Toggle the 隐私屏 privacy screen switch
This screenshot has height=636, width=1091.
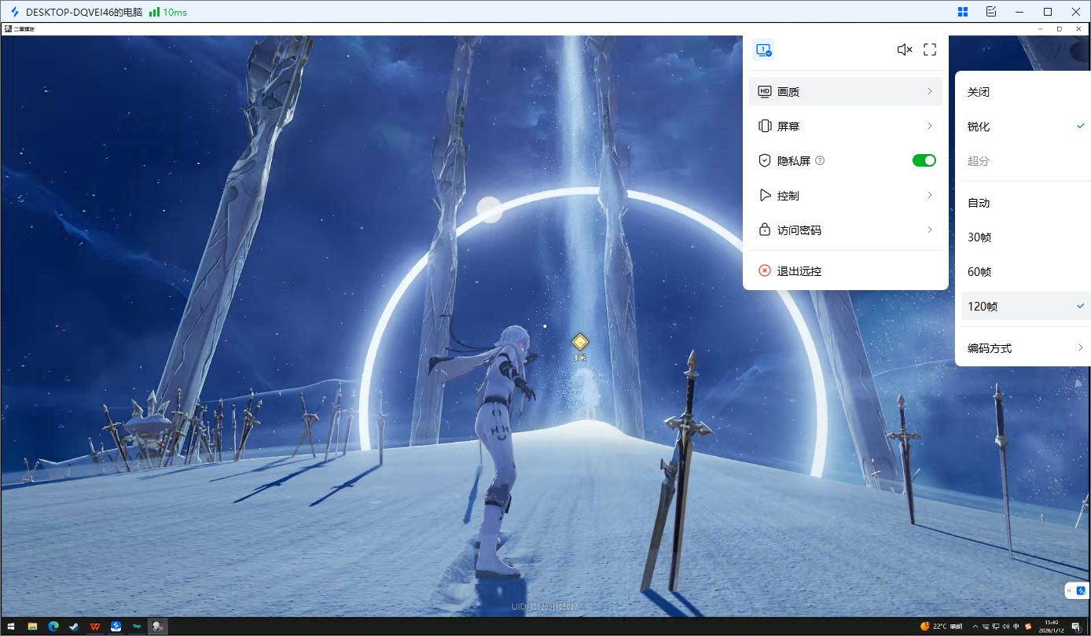click(x=924, y=160)
